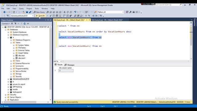Click Disconnect plug icon in Object Explorer

(x=15, y=23)
